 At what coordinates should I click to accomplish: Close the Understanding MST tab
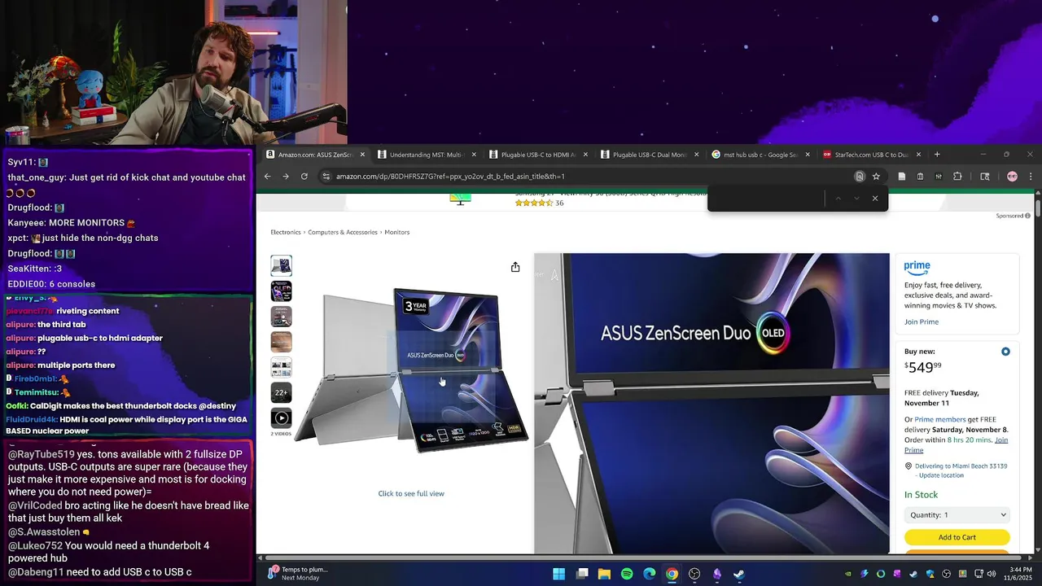click(474, 155)
